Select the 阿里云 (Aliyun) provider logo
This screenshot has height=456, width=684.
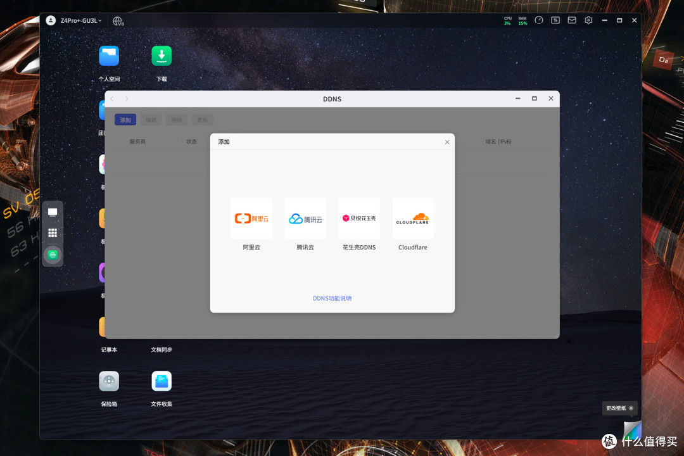point(251,218)
